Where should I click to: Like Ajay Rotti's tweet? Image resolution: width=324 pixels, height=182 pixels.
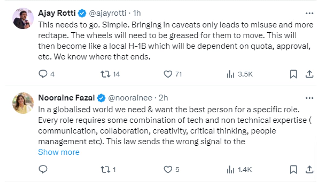coord(168,74)
